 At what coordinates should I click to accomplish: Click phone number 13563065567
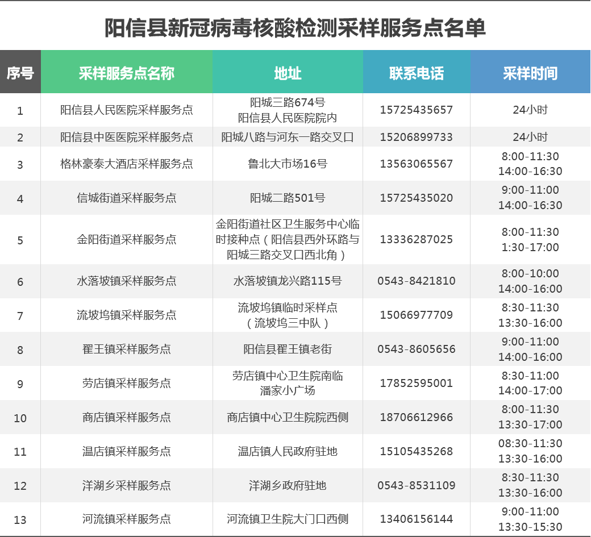tap(416, 164)
